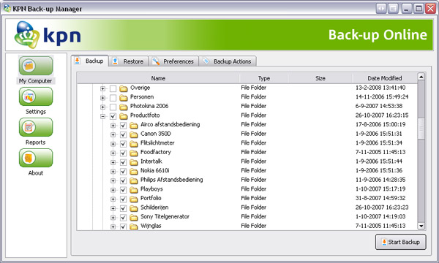Uncheck the Canon 350D checkbox
The height and width of the screenshot is (263, 439).
point(123,135)
